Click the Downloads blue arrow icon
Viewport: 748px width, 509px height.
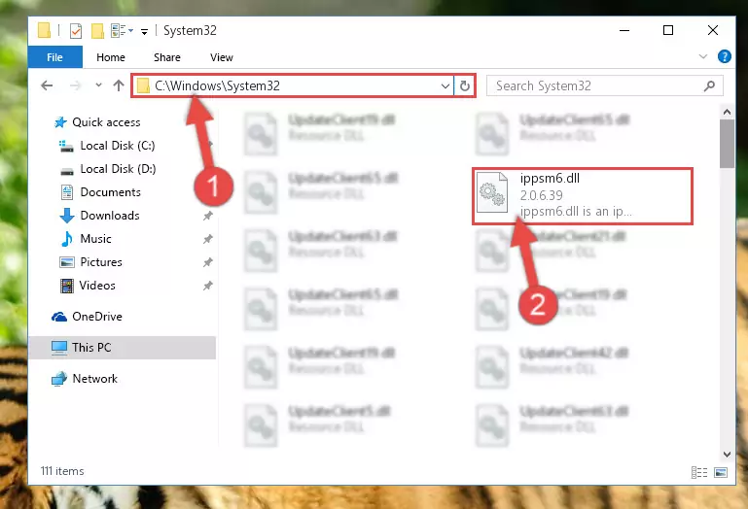pos(67,216)
